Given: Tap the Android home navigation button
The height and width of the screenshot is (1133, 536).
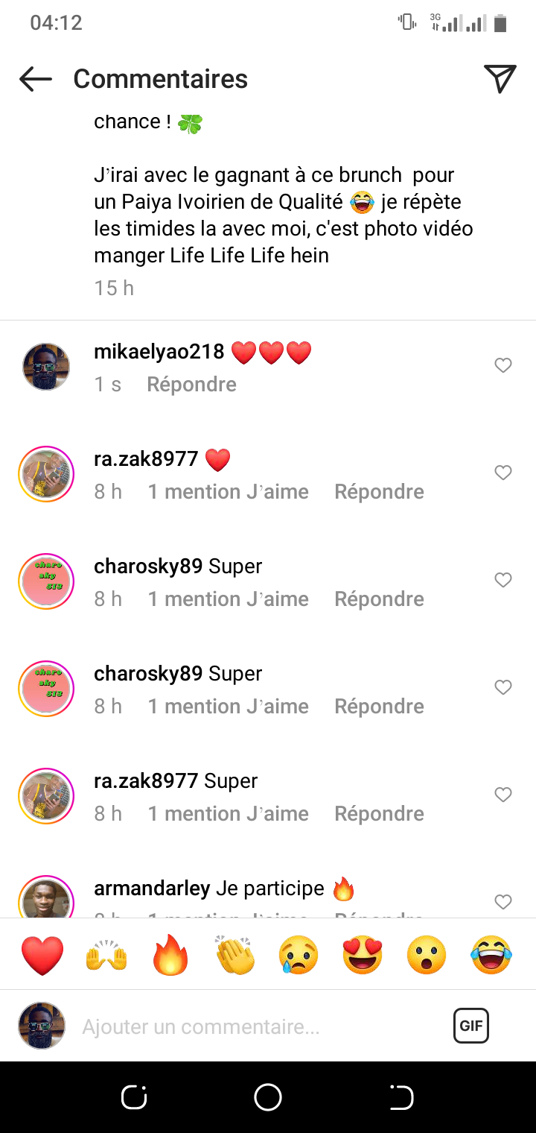Looking at the screenshot, I should pyautogui.click(x=268, y=1097).
